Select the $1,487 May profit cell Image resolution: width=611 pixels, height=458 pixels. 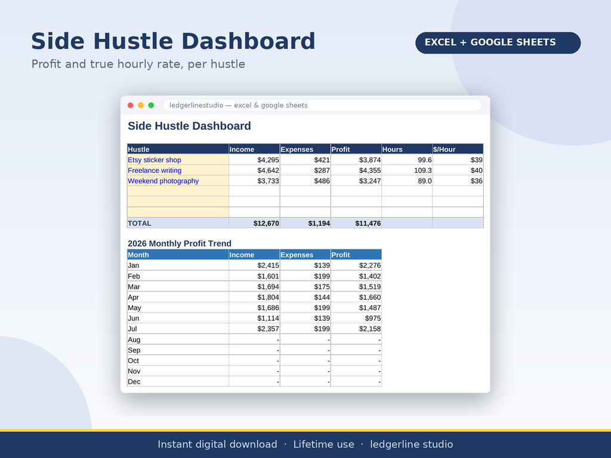pos(356,308)
